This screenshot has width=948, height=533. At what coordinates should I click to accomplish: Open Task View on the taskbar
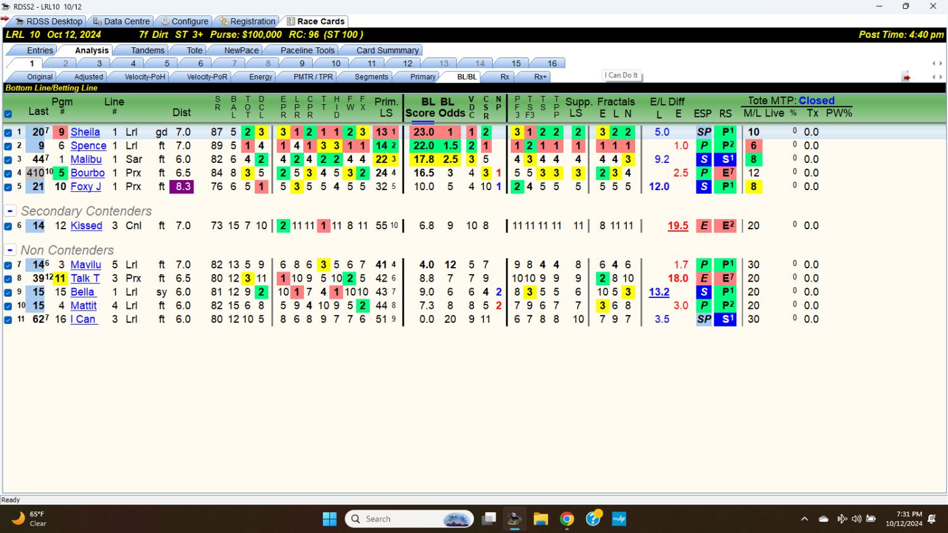(489, 519)
